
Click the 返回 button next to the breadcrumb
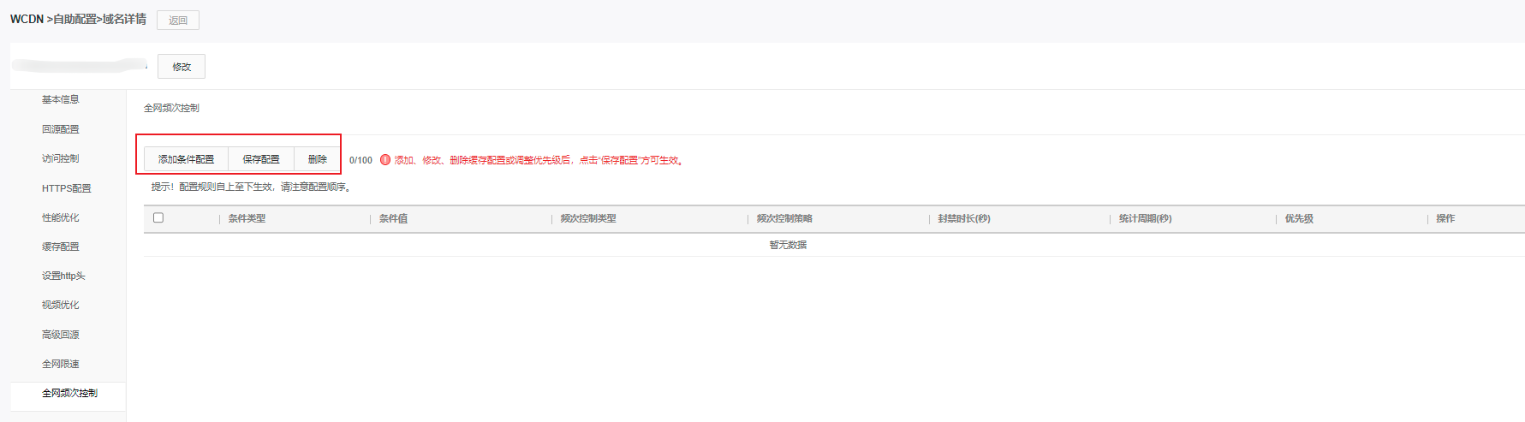coord(178,21)
